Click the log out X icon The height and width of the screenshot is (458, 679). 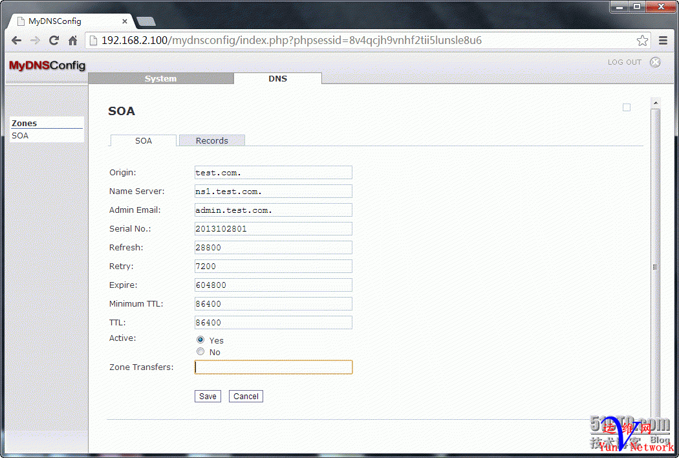click(x=655, y=62)
